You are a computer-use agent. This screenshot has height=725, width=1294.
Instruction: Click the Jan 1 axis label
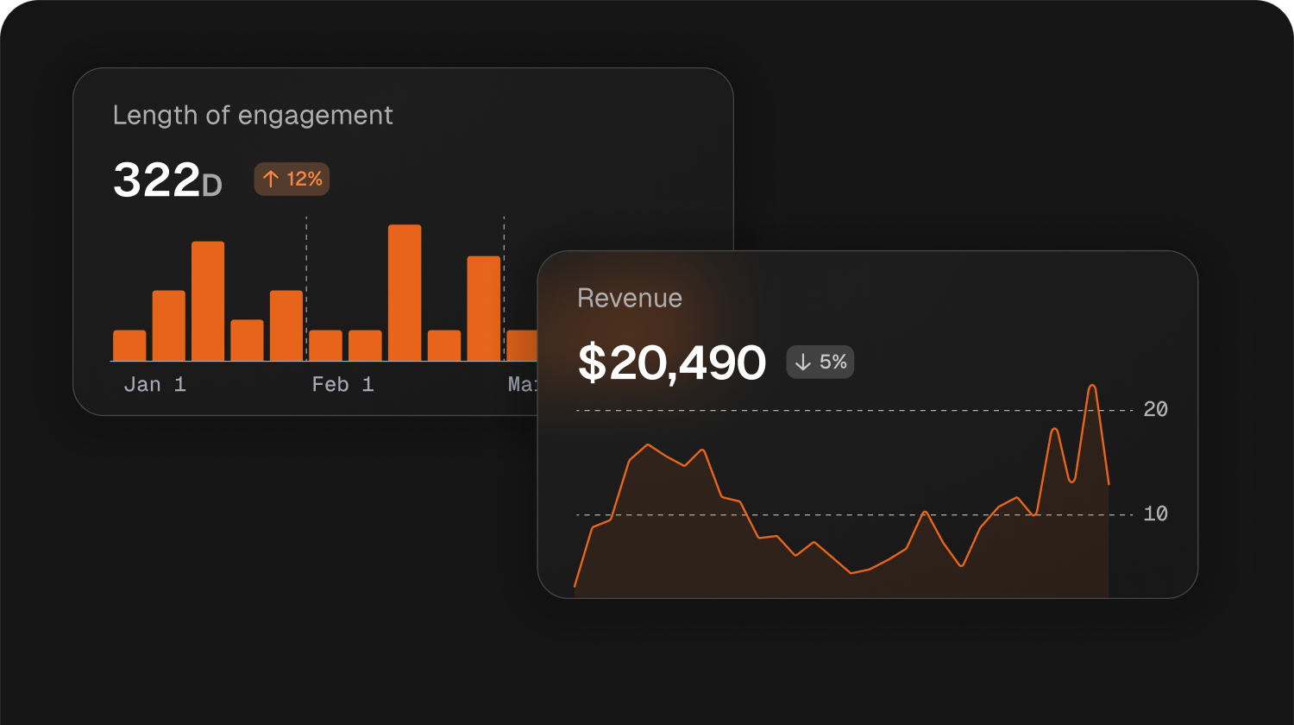click(x=155, y=384)
